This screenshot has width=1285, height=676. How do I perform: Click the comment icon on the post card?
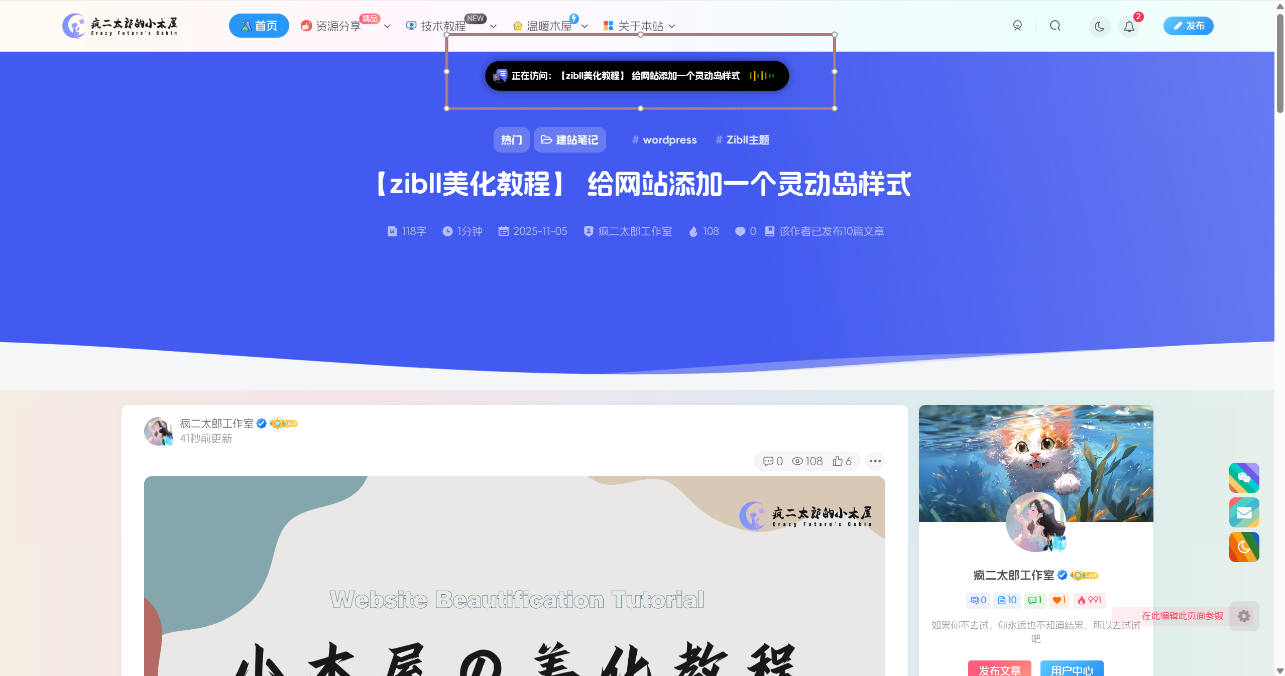(768, 461)
